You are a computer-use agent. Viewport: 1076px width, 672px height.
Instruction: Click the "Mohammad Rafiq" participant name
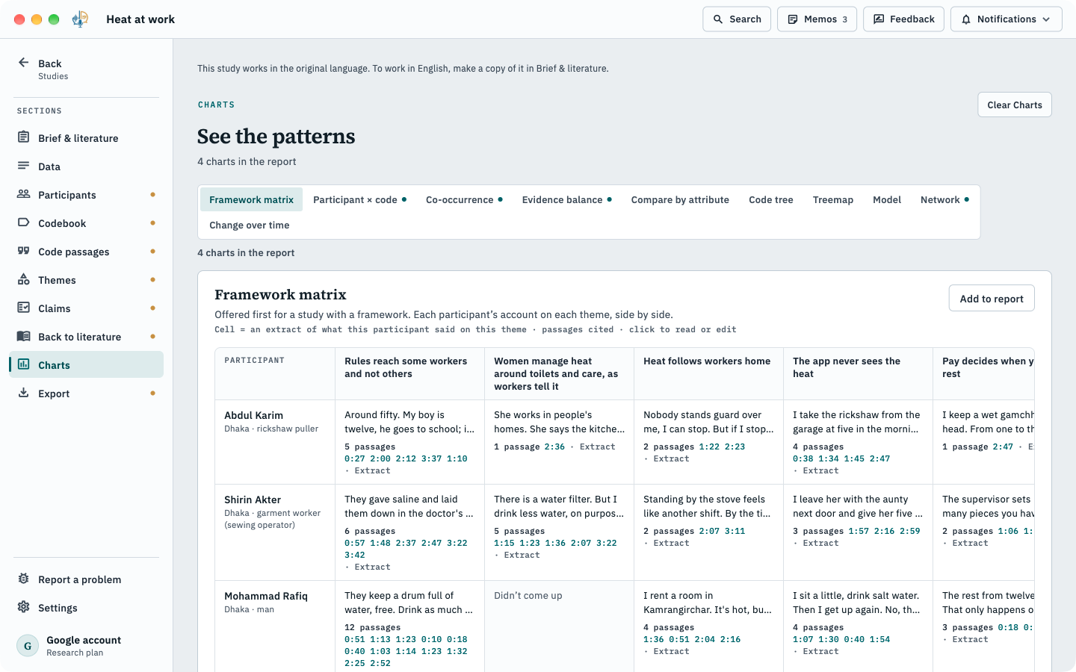click(x=266, y=596)
